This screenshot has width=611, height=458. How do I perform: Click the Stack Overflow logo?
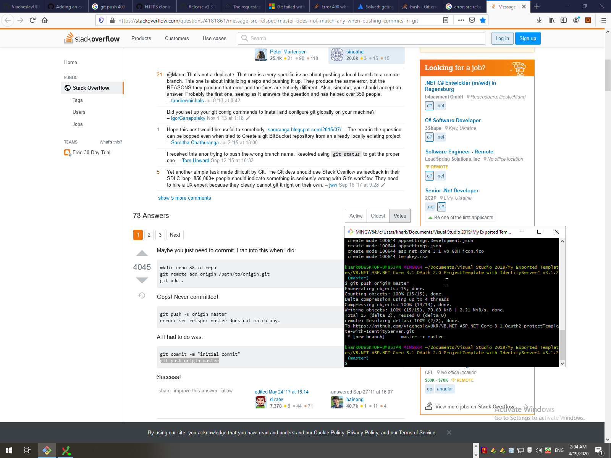pyautogui.click(x=92, y=38)
